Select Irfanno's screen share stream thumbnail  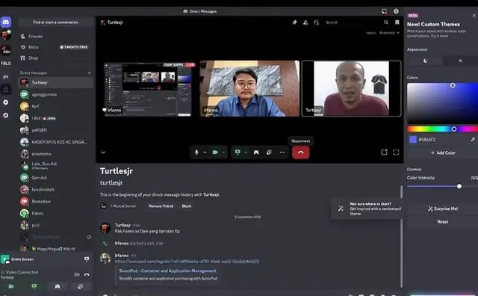point(147,89)
